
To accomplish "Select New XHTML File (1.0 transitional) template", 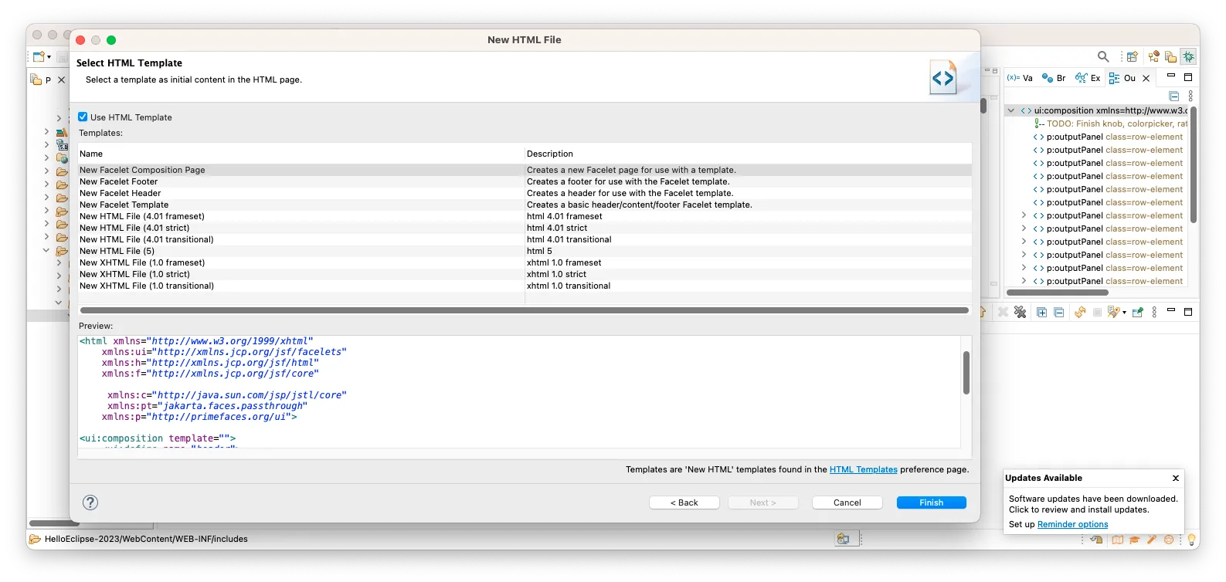I will 525,286.
